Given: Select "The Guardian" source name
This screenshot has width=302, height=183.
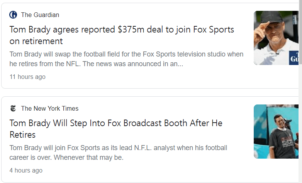Looking at the screenshot, I should pos(40,15).
